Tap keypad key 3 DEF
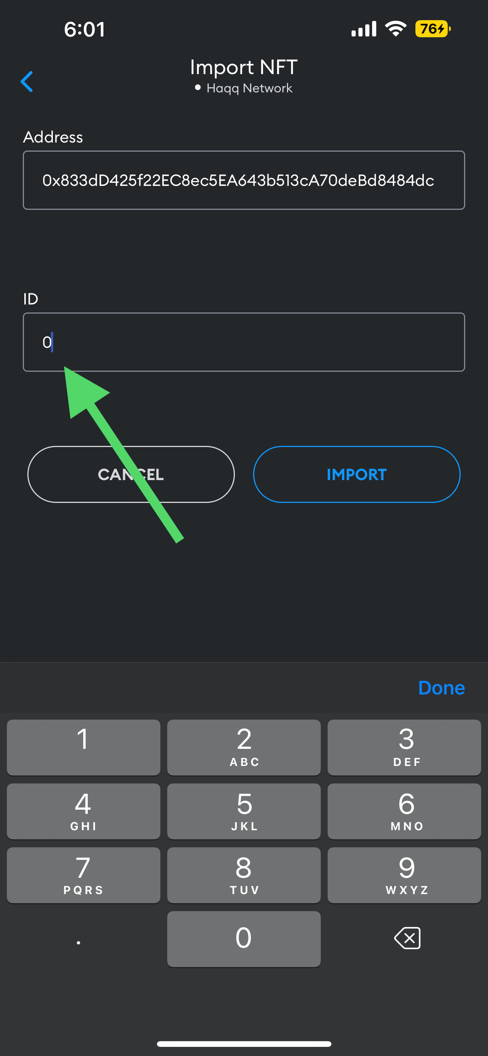 click(404, 747)
